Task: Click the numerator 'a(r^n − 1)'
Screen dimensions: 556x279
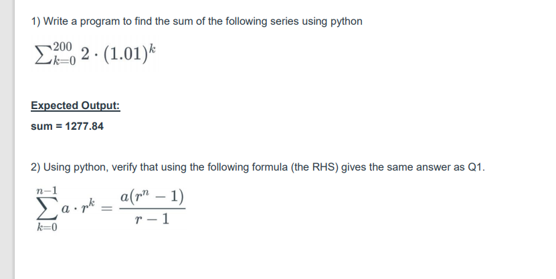Action: (x=152, y=197)
